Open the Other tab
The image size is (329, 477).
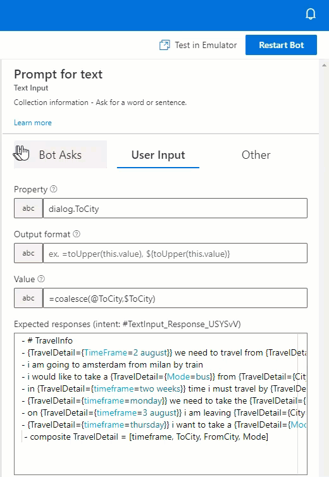256,154
